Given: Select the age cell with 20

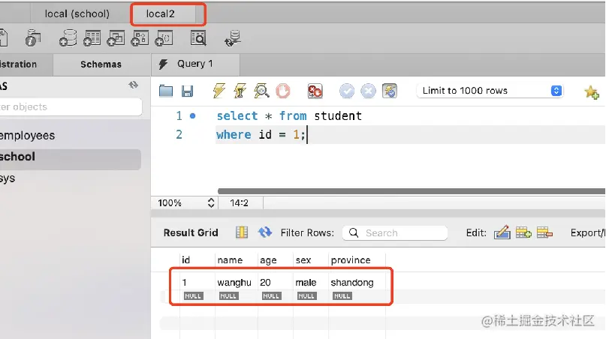Looking at the screenshot, I should (265, 283).
